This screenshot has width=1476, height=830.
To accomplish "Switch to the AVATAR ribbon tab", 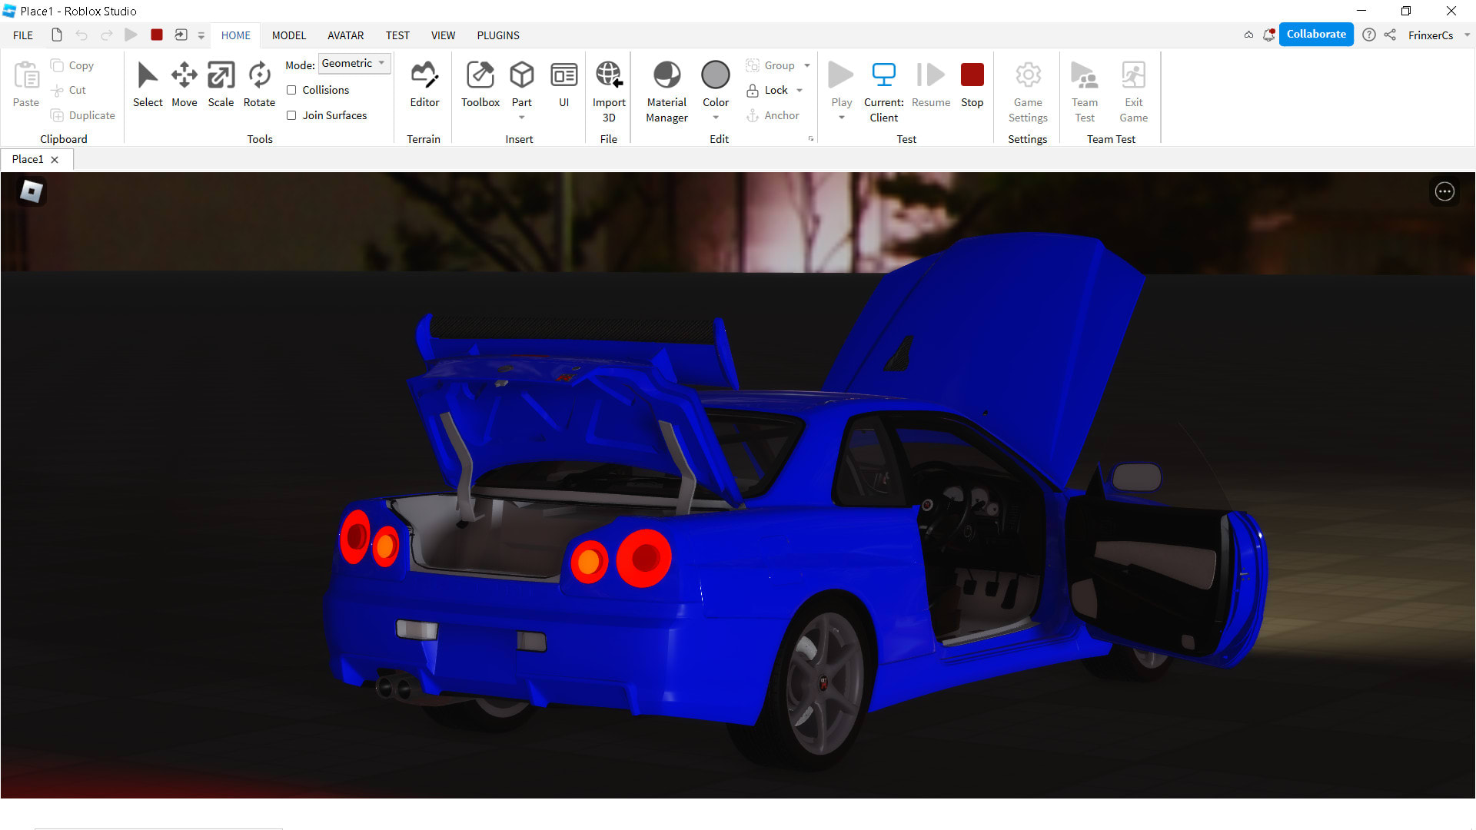I will pyautogui.click(x=345, y=35).
